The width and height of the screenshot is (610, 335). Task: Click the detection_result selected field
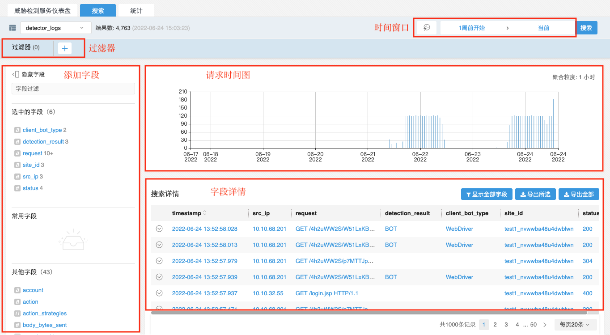coord(43,142)
